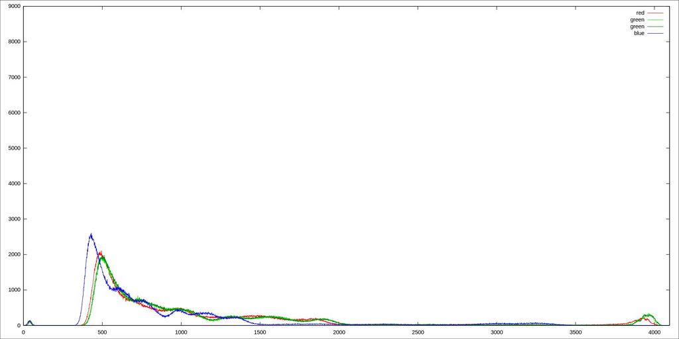Click the light green line sample in legend
The width and height of the screenshot is (679, 339).
point(655,19)
